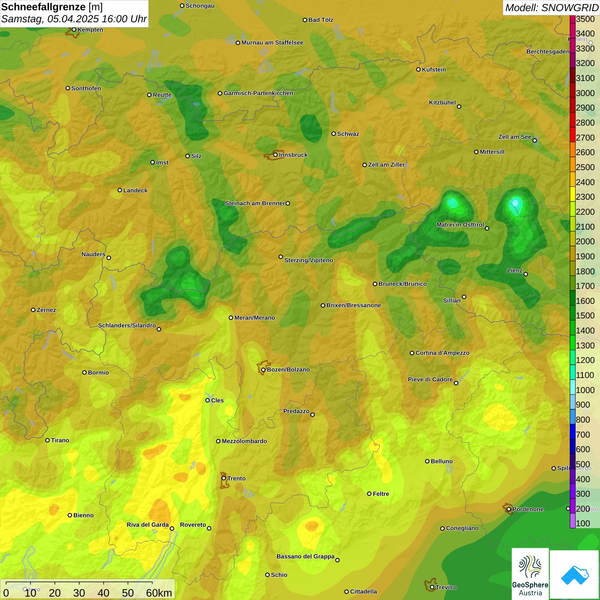Viewport: 600px width, 600px height.
Task: Click the 60km label on scale bar
Action: 159,593
